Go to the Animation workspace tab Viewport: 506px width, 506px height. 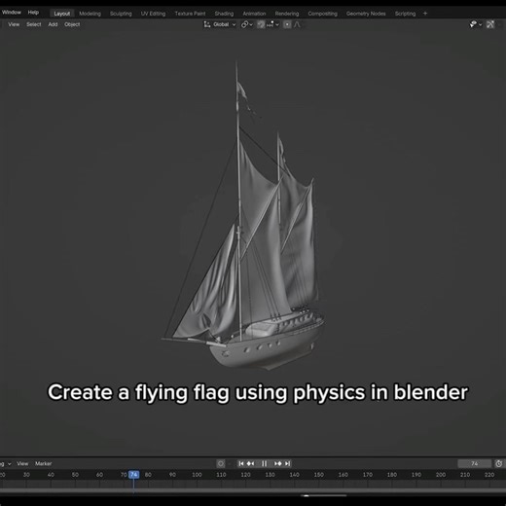pyautogui.click(x=254, y=14)
